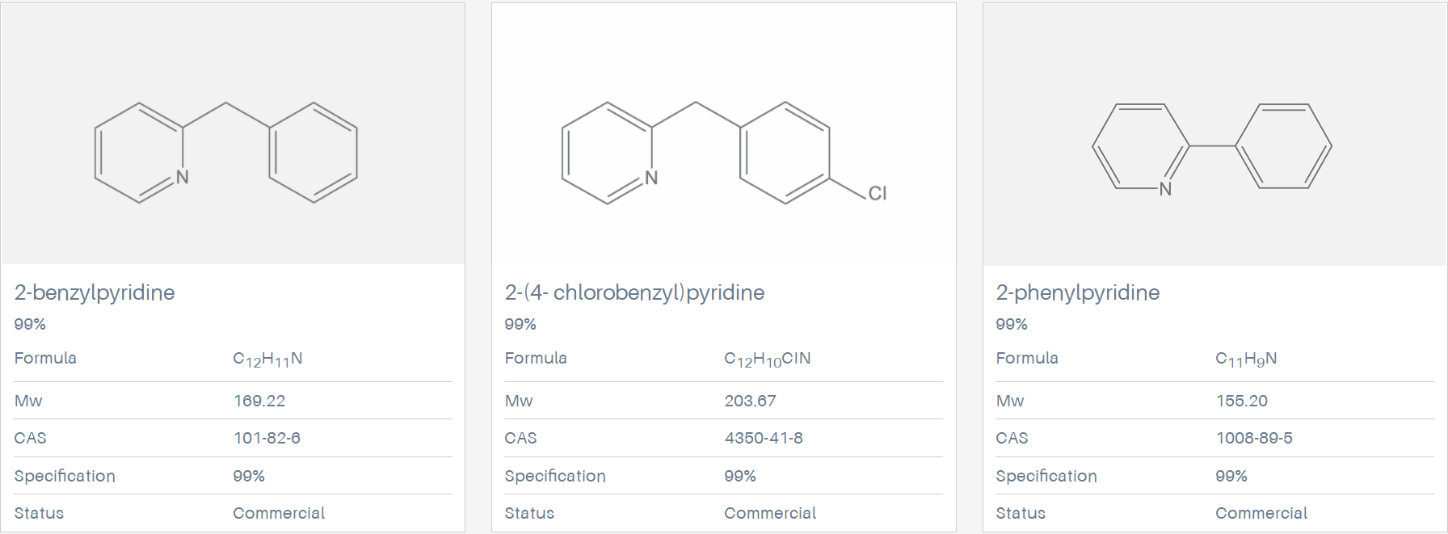Open the 2-benzylpyridine structure image
The image size is (1448, 534).
[233, 133]
